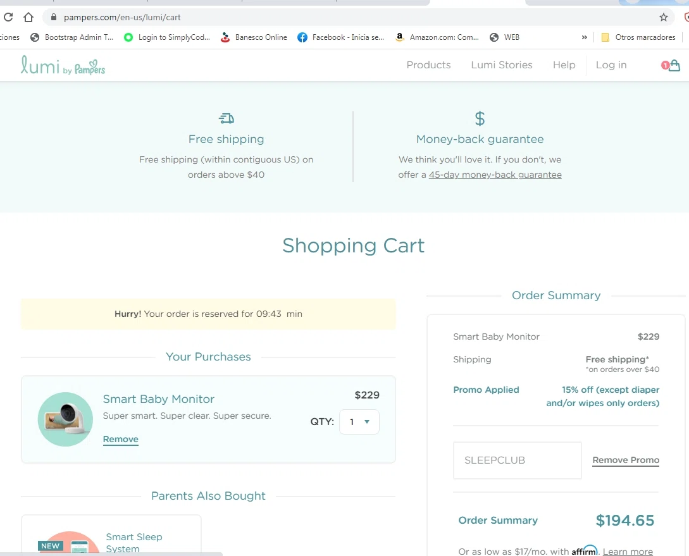Click the 'Parents Also Bought' heading
The width and height of the screenshot is (689, 556).
pyautogui.click(x=208, y=496)
